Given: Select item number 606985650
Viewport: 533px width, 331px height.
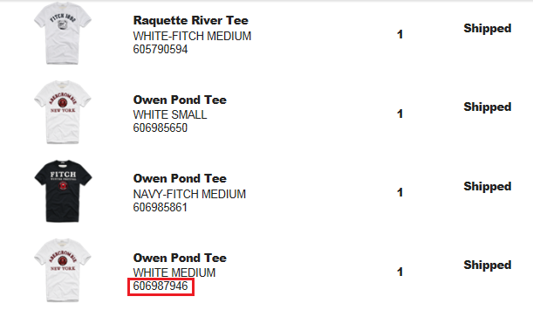Looking at the screenshot, I should coord(161,128).
